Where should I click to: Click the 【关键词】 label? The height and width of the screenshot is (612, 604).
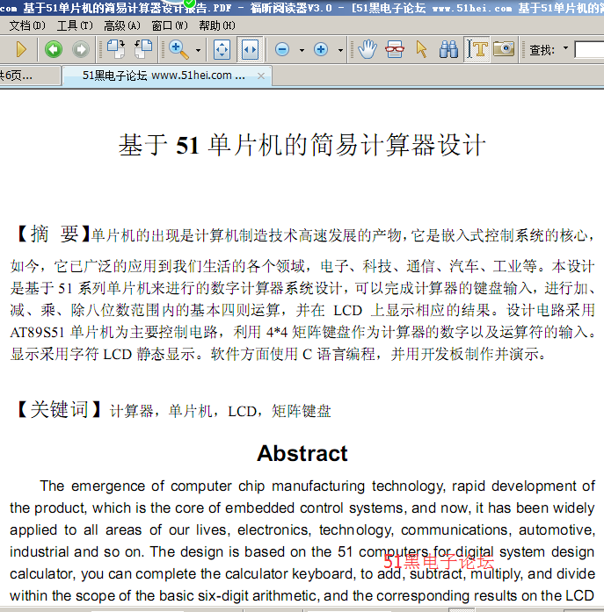(x=59, y=409)
